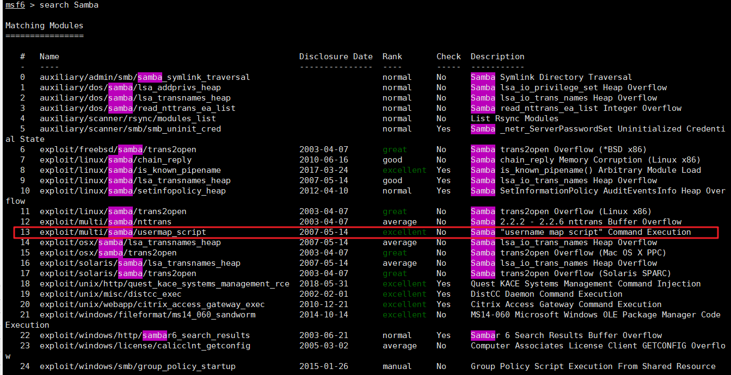Select exploit/multi/samba/nttrans module name
731x375 pixels.
(x=106, y=222)
